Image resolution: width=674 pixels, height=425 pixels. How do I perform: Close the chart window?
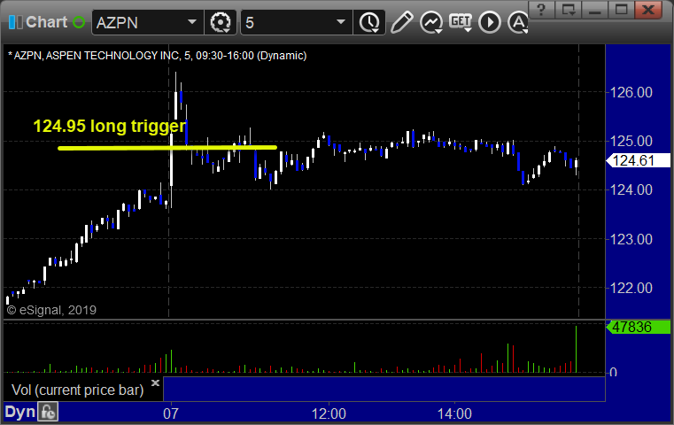pos(648,9)
